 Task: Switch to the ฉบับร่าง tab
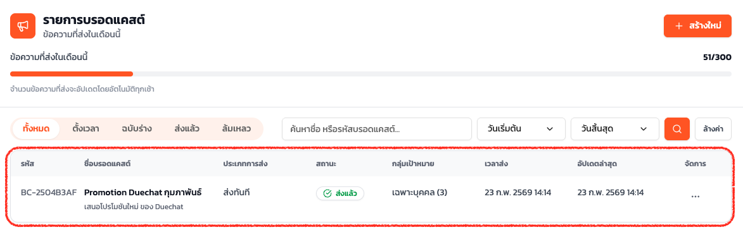136,128
